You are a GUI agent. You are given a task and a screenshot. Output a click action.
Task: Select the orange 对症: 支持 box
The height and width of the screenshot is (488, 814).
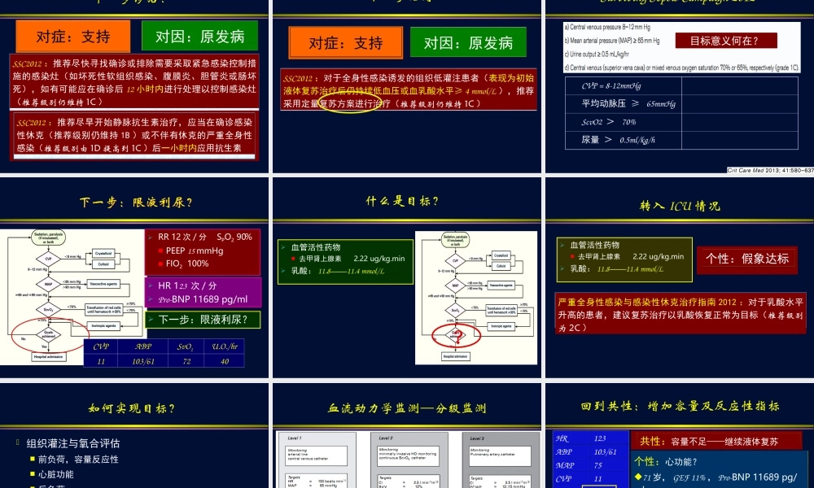click(x=72, y=37)
